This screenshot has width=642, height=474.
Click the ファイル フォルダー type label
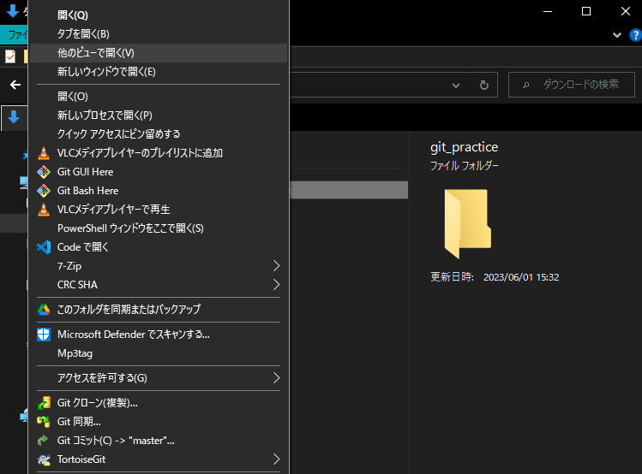[464, 165]
